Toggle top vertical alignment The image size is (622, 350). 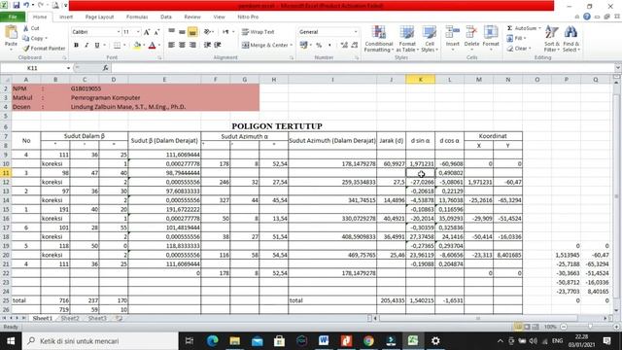pos(171,32)
